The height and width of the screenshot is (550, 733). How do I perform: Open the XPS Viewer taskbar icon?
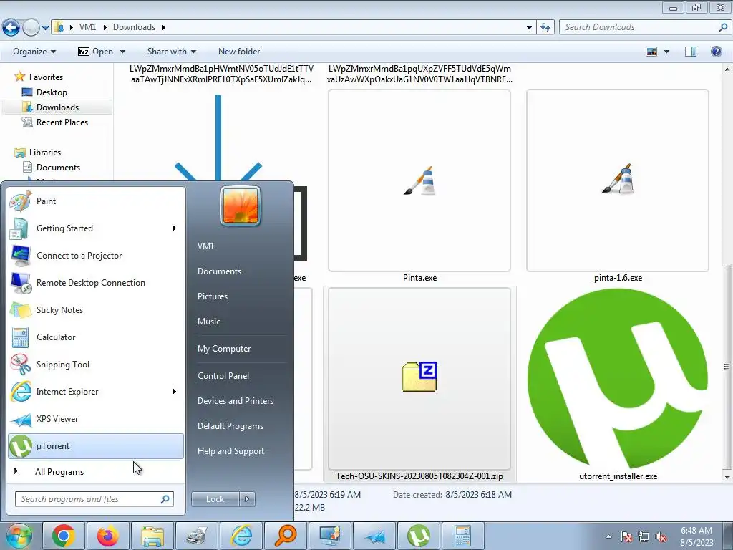(374, 536)
